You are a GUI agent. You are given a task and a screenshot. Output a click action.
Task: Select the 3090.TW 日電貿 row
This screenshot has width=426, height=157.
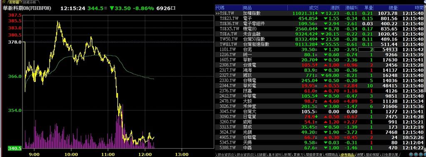click(319, 117)
